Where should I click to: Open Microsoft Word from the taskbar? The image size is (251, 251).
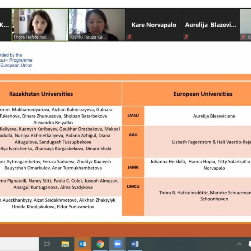[x=135, y=244]
